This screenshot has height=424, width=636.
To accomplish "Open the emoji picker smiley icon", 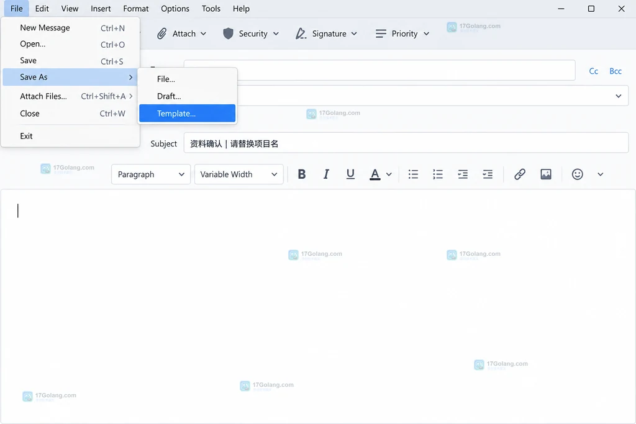I will [577, 174].
